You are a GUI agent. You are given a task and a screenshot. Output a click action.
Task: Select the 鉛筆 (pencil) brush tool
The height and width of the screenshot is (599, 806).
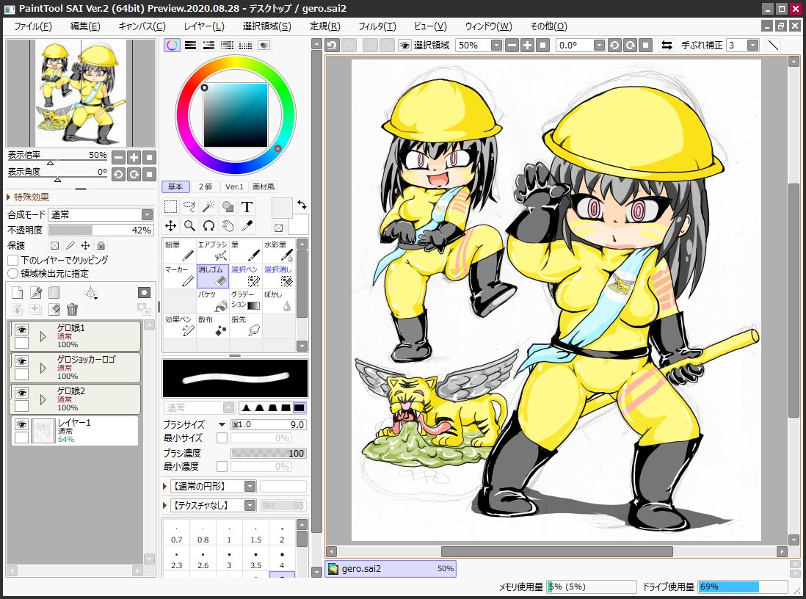point(179,251)
